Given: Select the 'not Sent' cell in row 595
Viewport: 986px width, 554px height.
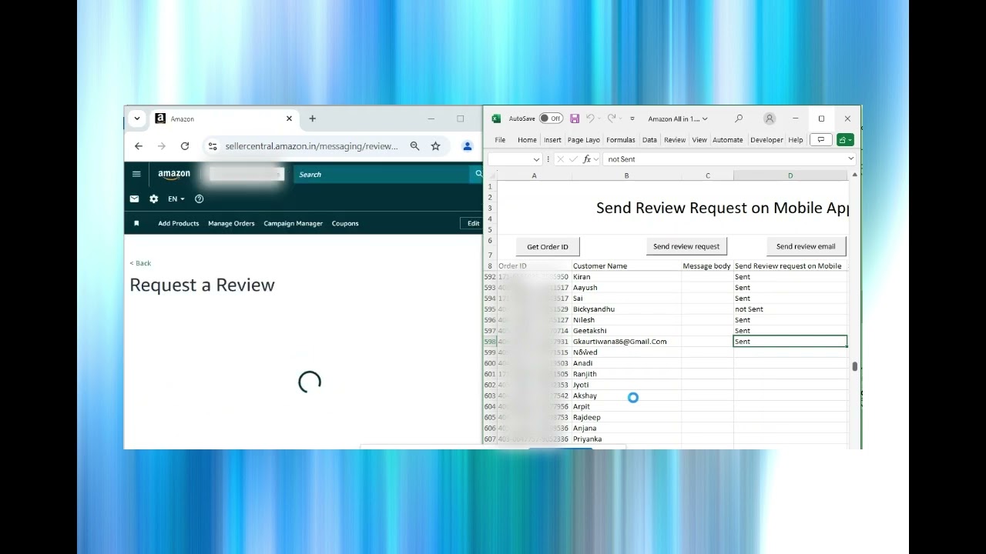Looking at the screenshot, I should pos(790,309).
